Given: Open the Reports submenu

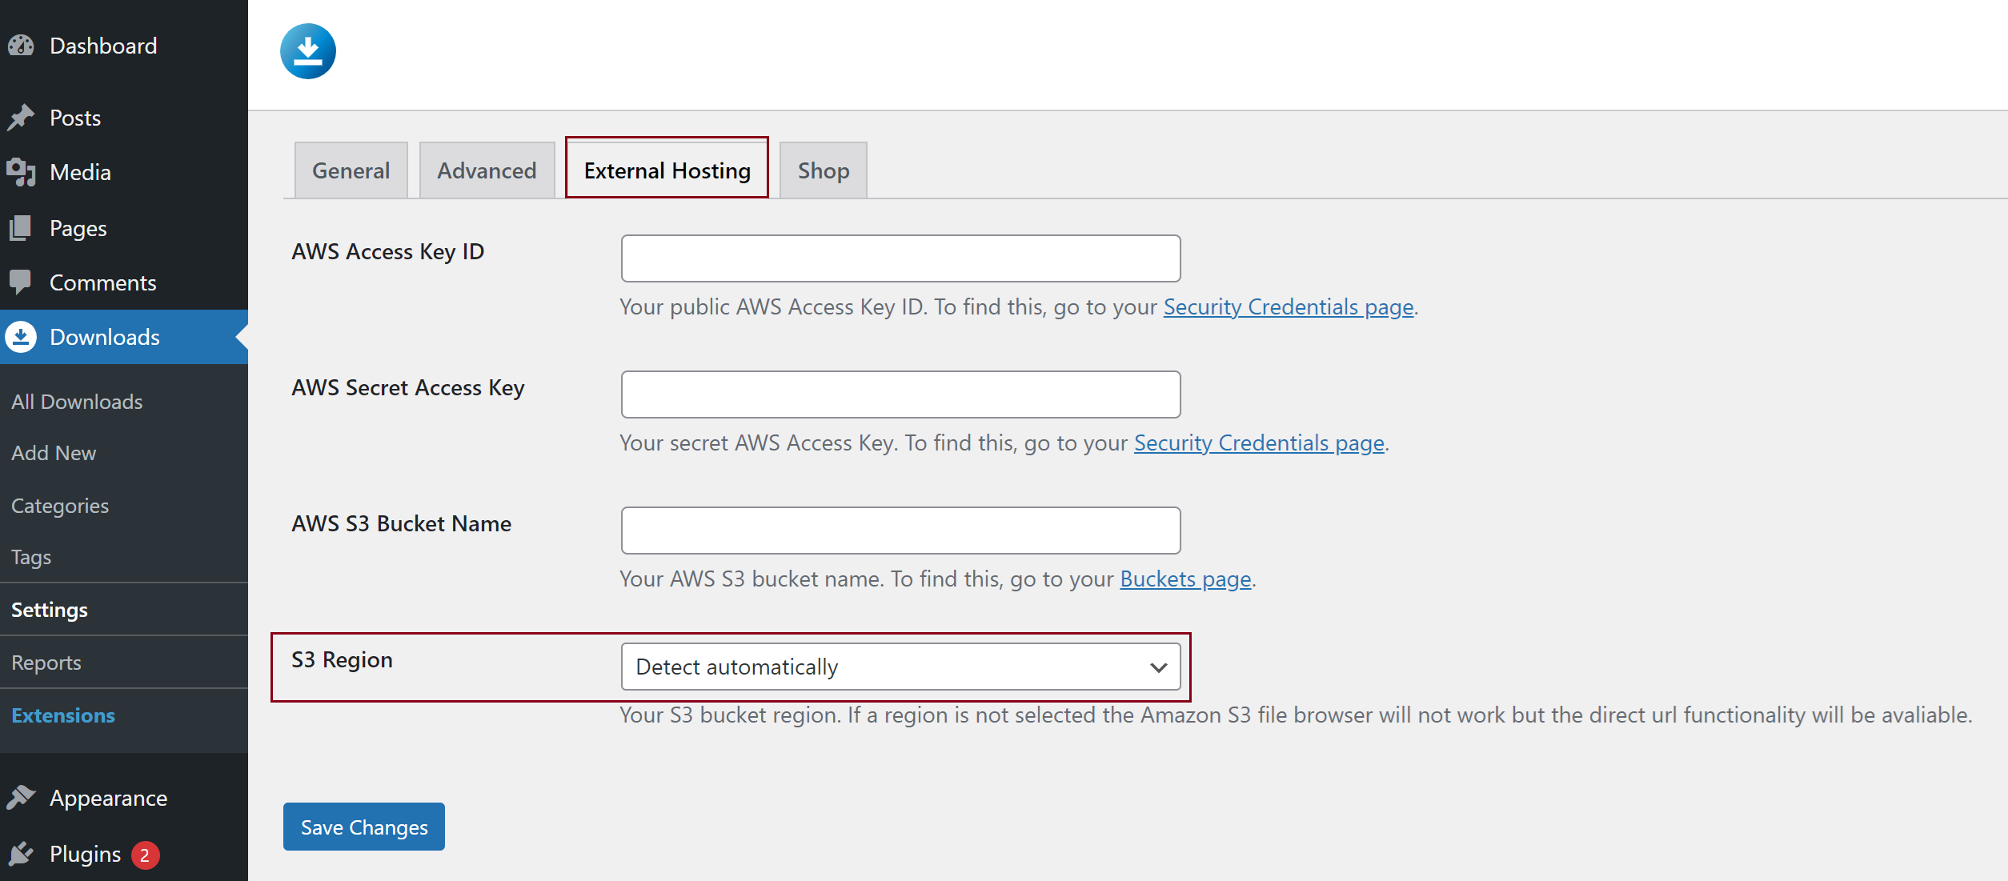Looking at the screenshot, I should 46,663.
